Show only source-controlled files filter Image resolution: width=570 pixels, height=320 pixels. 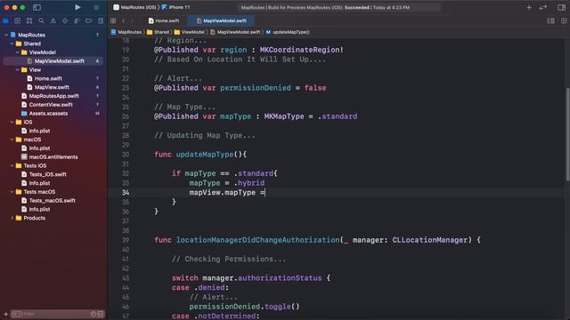(101, 314)
